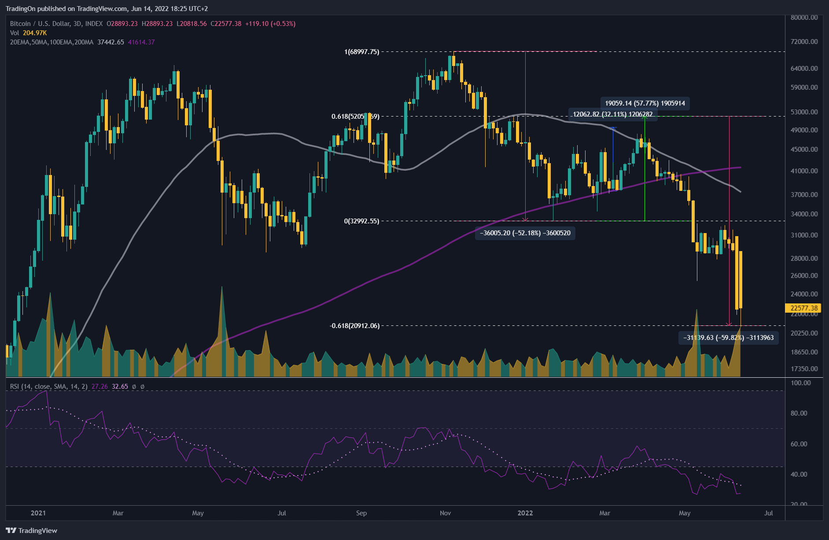Click the 72000.00 price axis label
This screenshot has width=829, height=540.
pos(804,42)
